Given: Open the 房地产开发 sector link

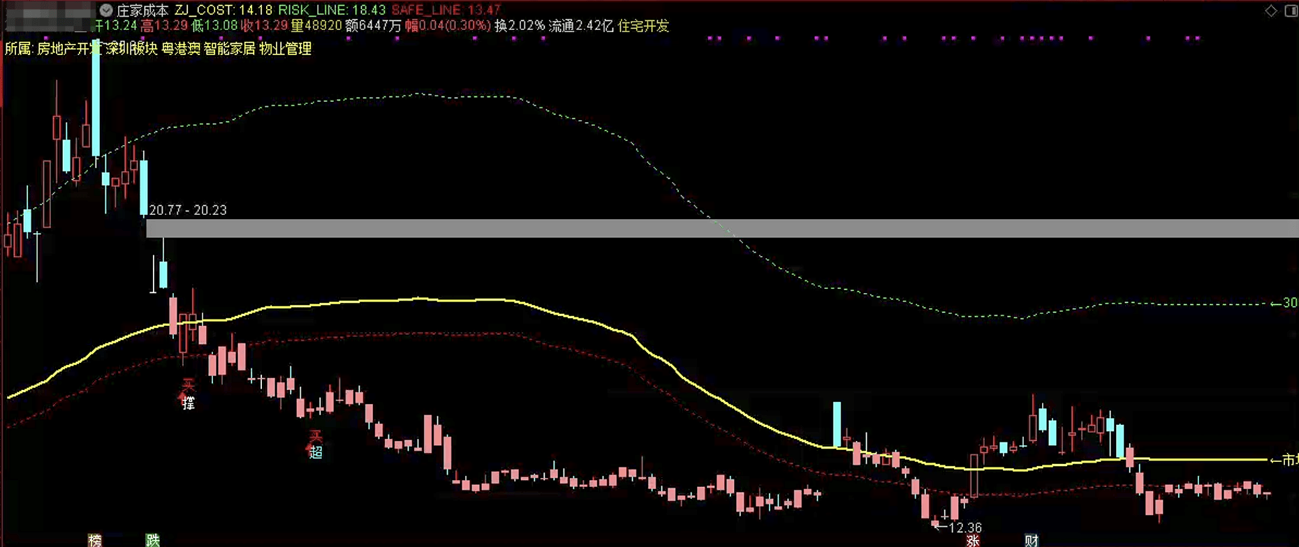Looking at the screenshot, I should tap(69, 49).
